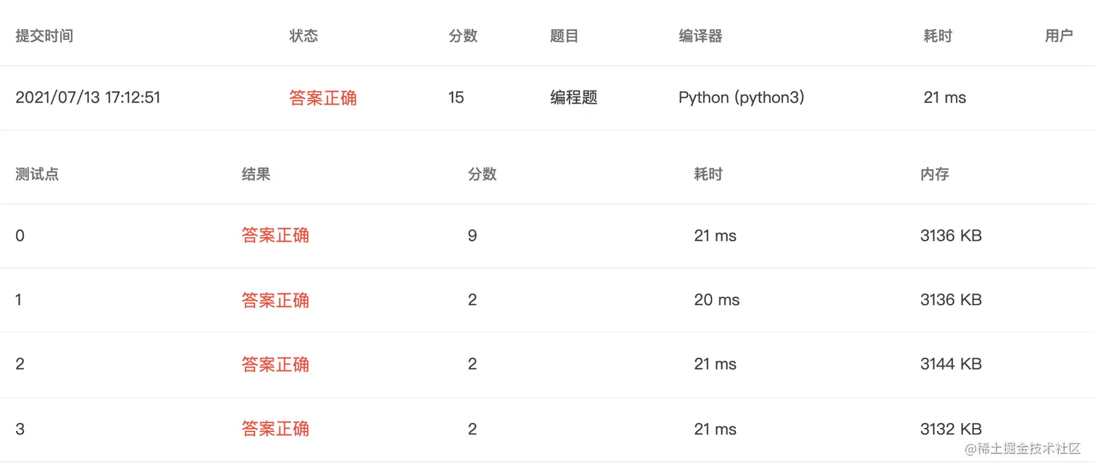The image size is (1095, 470).
Task: Open the submission's 答案正确 status link
Action: tap(323, 98)
